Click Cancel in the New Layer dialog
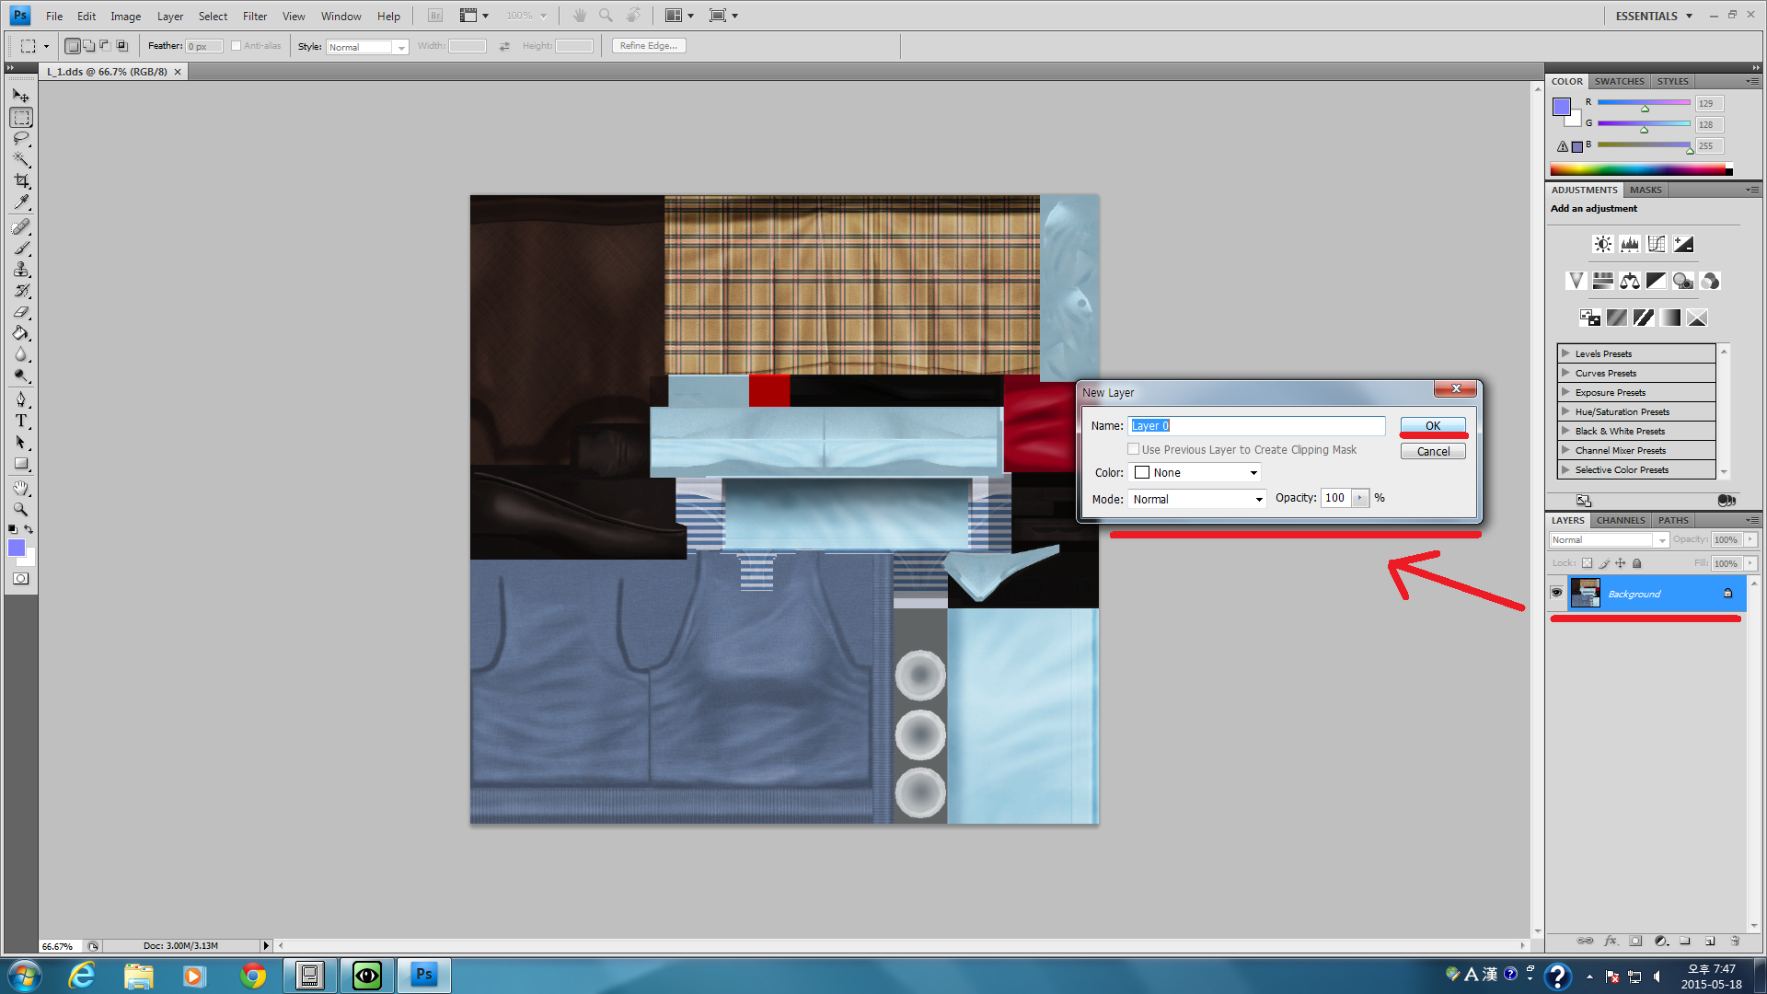This screenshot has width=1767, height=994. pyautogui.click(x=1433, y=451)
